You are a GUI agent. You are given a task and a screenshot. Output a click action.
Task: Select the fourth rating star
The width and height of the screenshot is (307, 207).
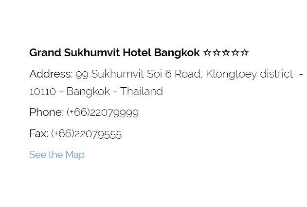click(235, 52)
